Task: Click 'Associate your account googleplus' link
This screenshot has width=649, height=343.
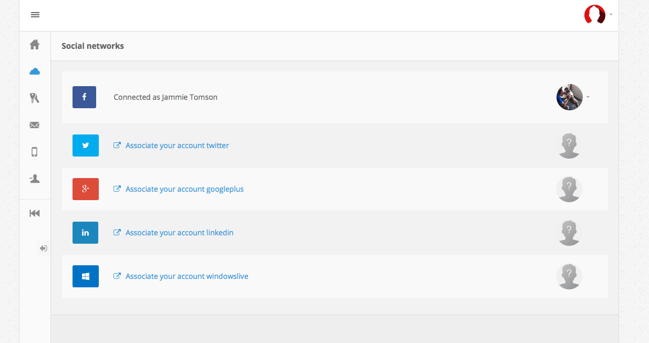Action: tap(184, 189)
